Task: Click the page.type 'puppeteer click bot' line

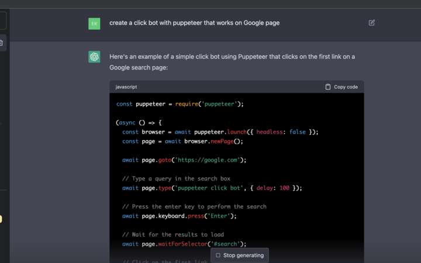Action: click(x=212, y=188)
